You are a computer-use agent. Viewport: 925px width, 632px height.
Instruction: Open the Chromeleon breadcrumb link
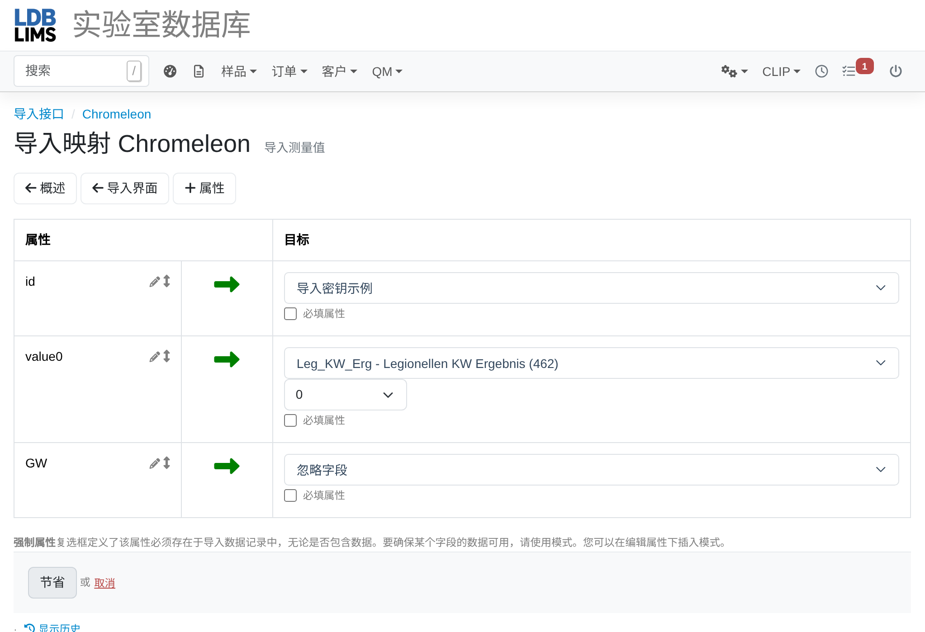(x=117, y=114)
